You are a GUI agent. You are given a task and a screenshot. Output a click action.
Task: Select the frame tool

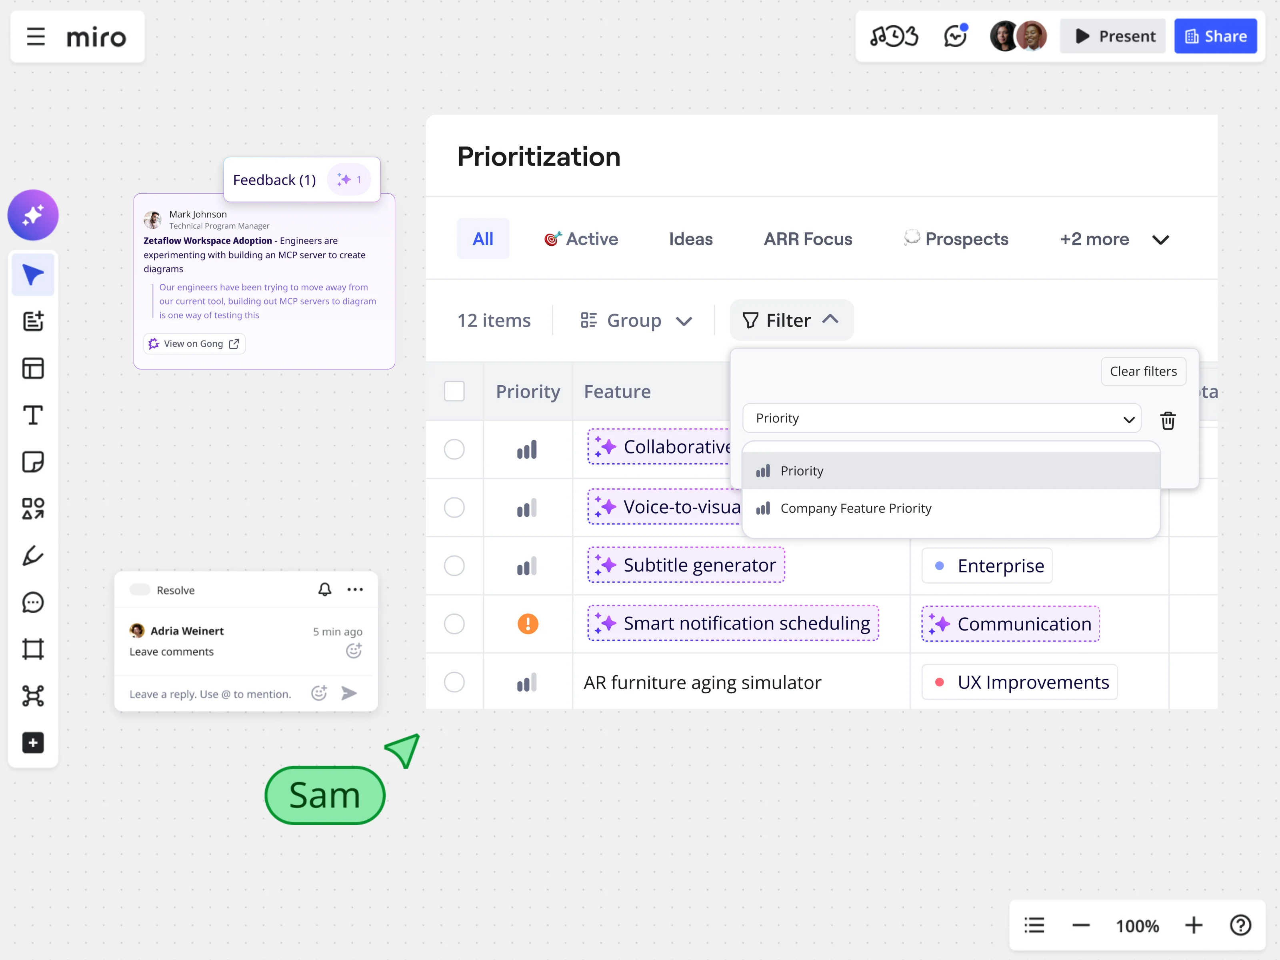click(33, 649)
